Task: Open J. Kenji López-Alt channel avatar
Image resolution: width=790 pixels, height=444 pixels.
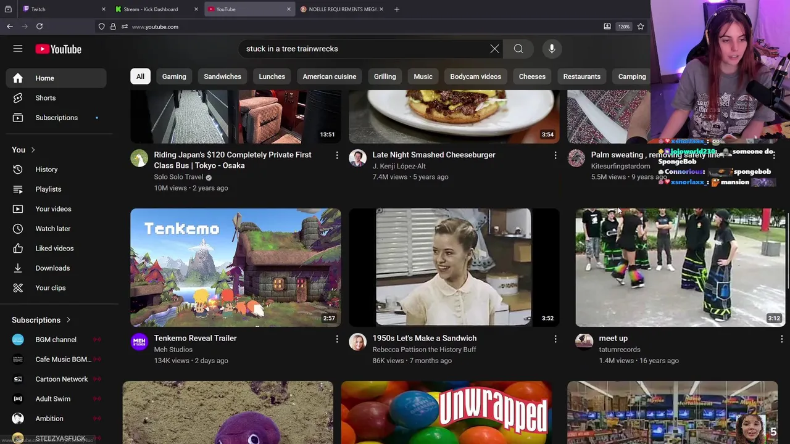Action: (358, 158)
